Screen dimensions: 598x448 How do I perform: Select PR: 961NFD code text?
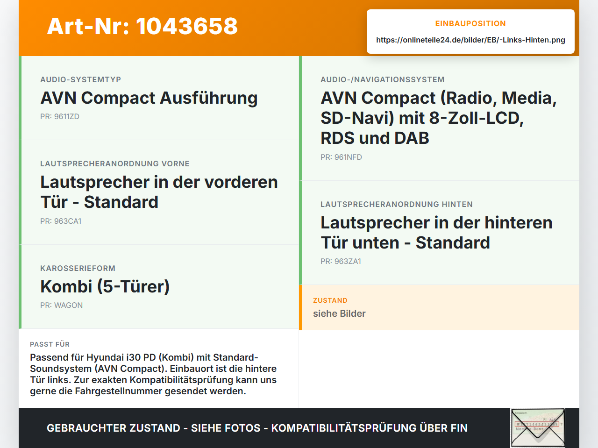click(341, 157)
